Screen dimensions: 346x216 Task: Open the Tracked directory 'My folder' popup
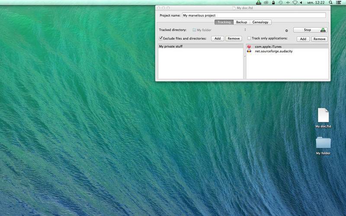click(219, 30)
